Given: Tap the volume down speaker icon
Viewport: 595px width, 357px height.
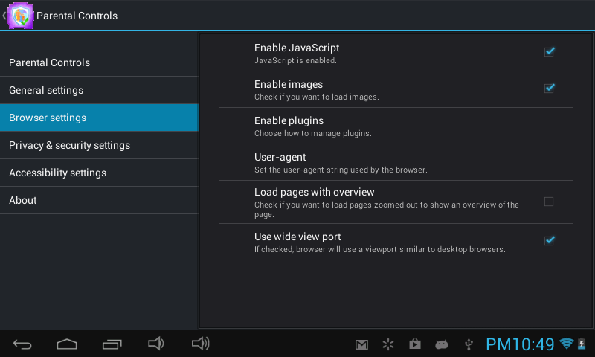Looking at the screenshot, I should tap(155, 344).
